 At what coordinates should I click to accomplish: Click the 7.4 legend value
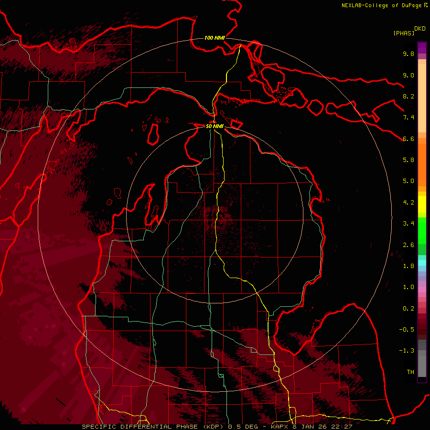pos(408,118)
